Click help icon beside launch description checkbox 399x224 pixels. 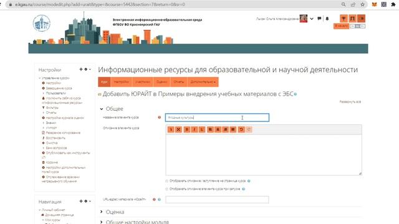tap(244, 189)
